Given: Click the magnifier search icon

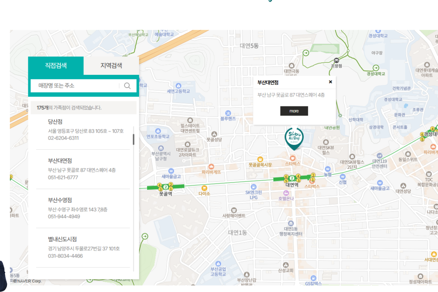Looking at the screenshot, I should pyautogui.click(x=127, y=86).
